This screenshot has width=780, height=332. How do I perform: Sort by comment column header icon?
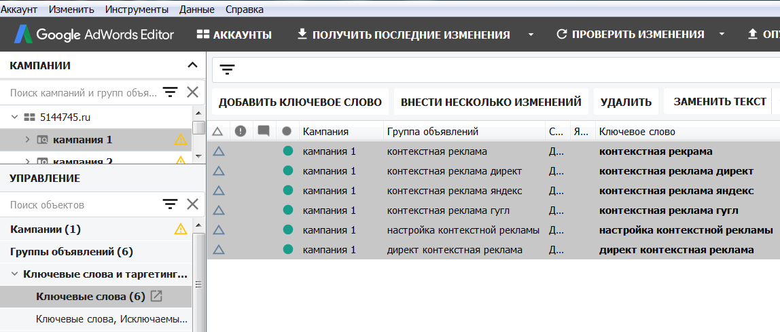coord(264,131)
